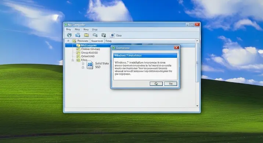Screen dimensions: 263x143
Task: Click the dialog button with the refresh symbol
Action: (156, 84)
